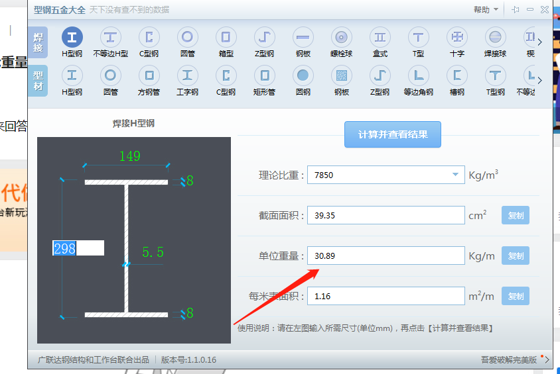
Task: Select the 矩形管 icon
Action: tap(264, 75)
